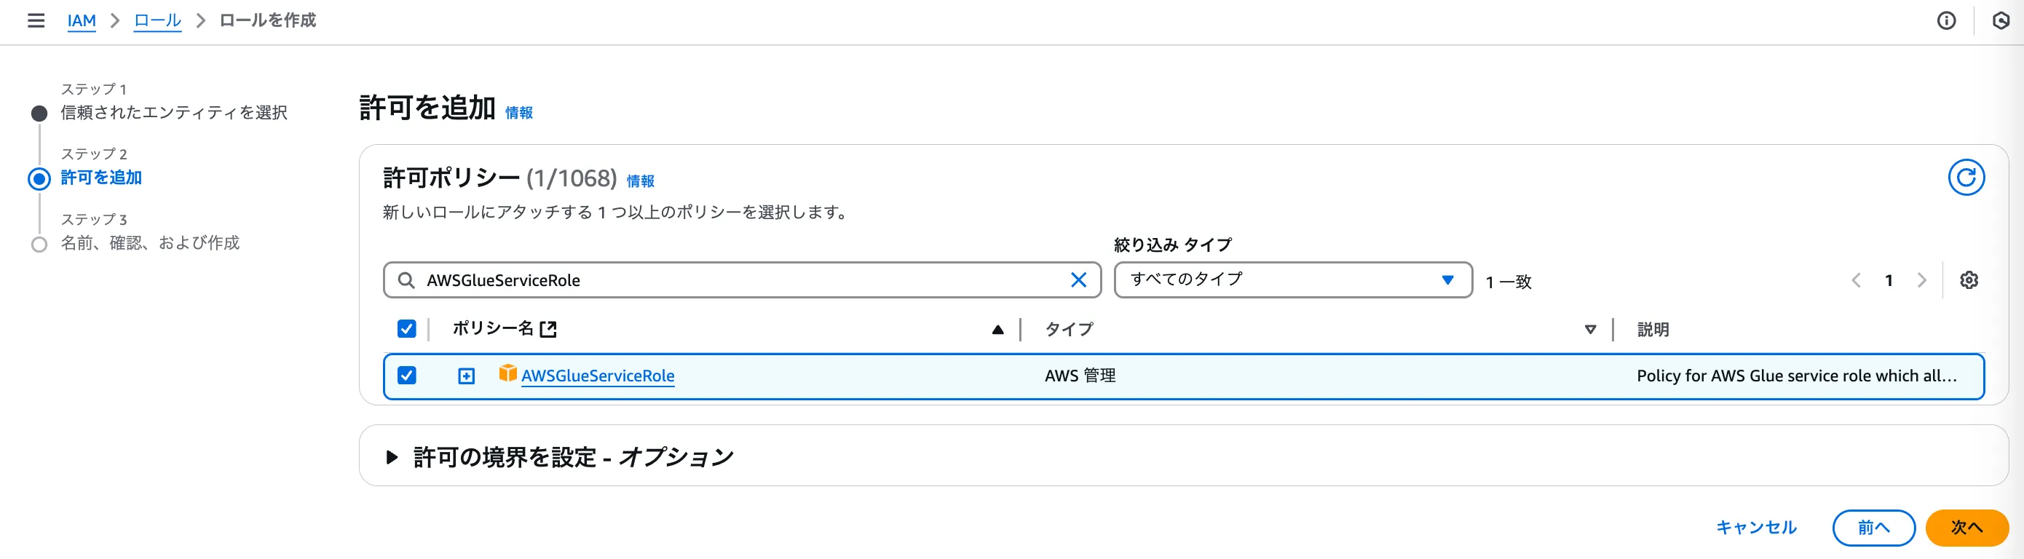Navigate to ロール breadcrumb
This screenshot has height=559, width=2024.
[157, 20]
